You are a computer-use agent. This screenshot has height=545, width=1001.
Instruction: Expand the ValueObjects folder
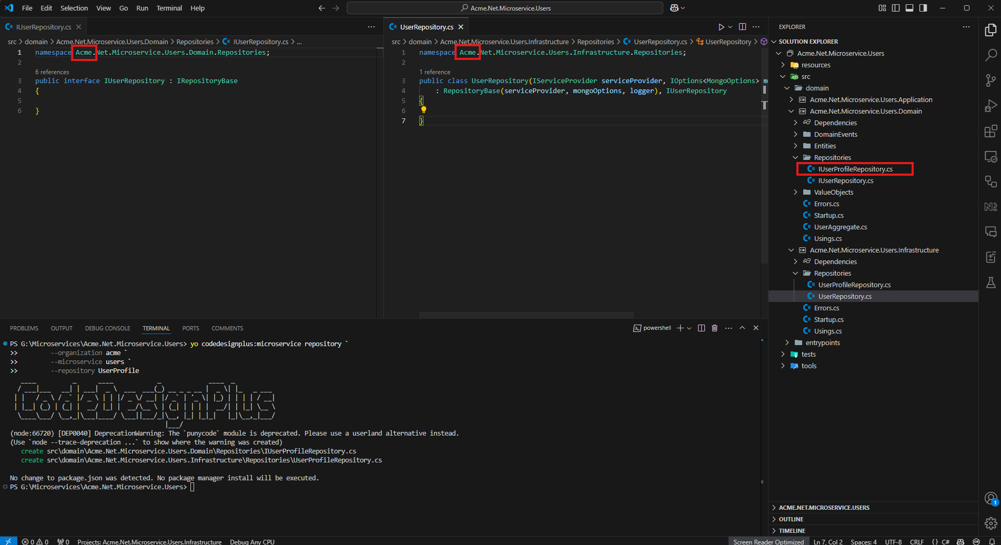(833, 193)
